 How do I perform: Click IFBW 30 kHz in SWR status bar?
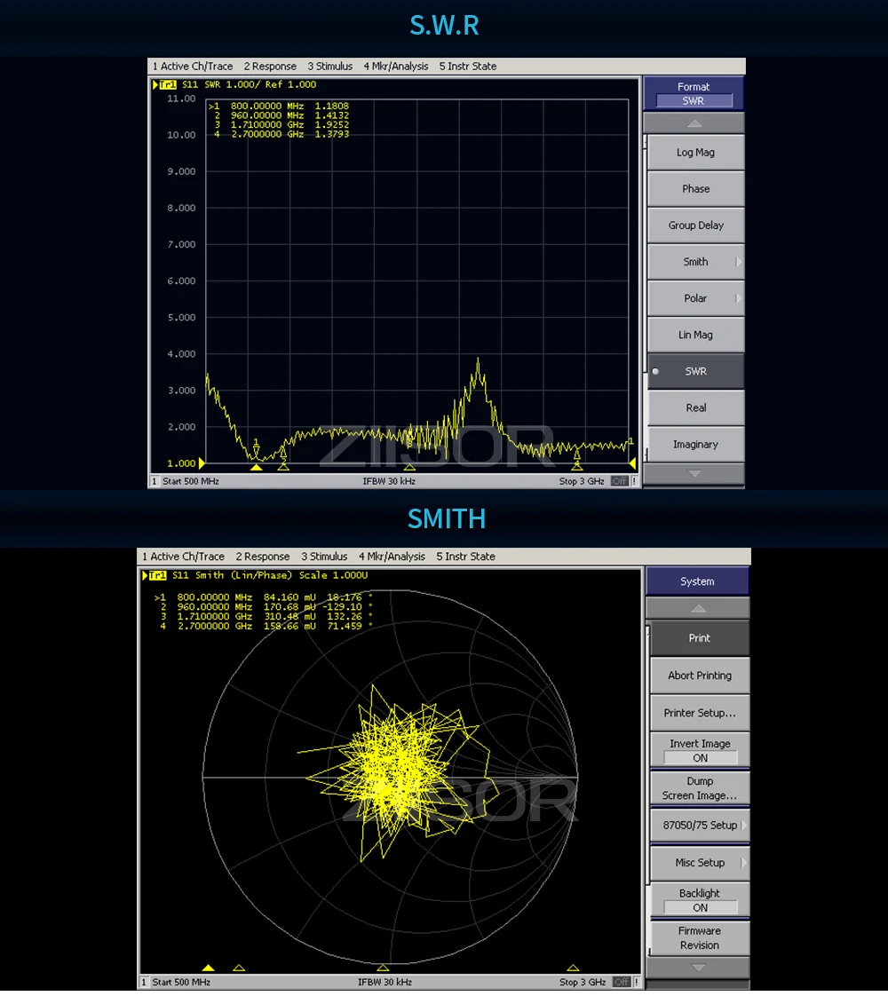[389, 481]
